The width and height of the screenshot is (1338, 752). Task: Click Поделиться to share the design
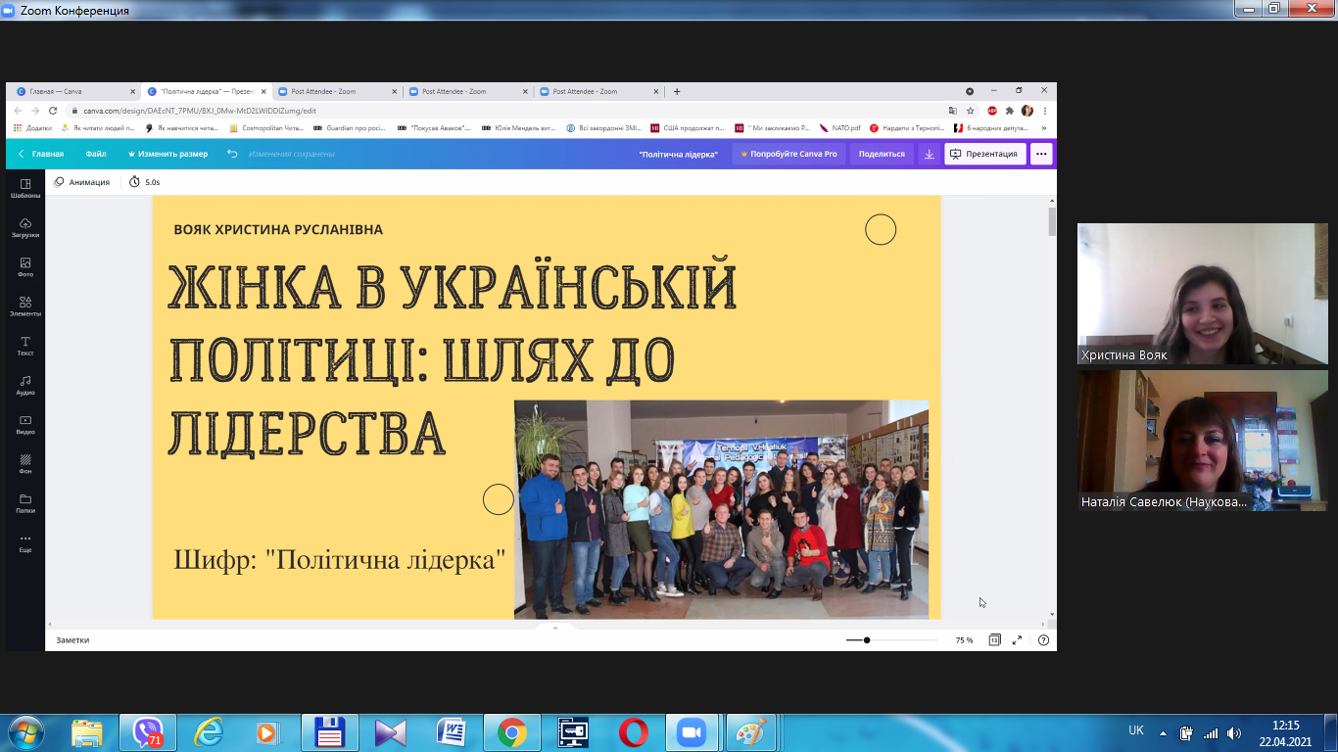(x=880, y=154)
